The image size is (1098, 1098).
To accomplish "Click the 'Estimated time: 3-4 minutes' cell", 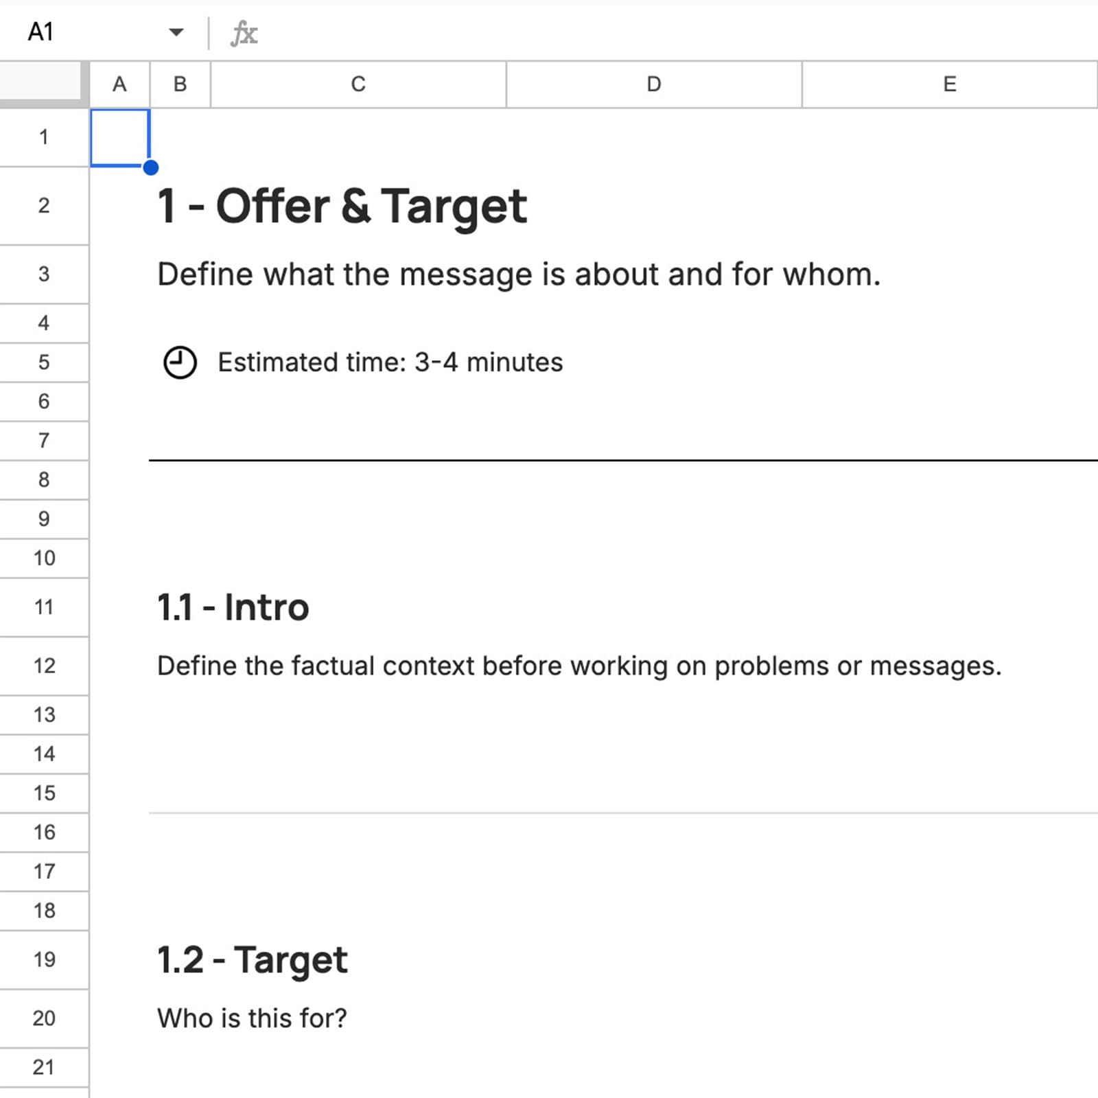I will (x=390, y=362).
